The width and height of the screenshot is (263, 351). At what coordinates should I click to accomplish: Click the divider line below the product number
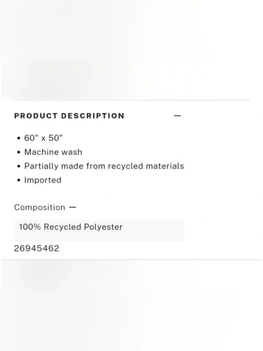pyautogui.click(x=131, y=260)
